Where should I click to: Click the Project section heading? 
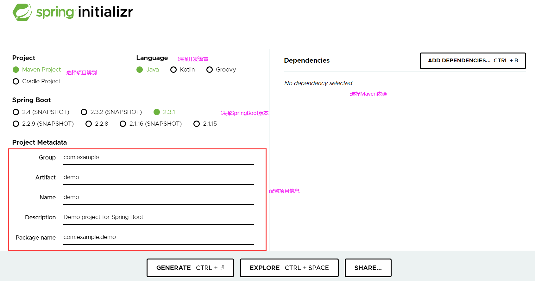pos(24,58)
